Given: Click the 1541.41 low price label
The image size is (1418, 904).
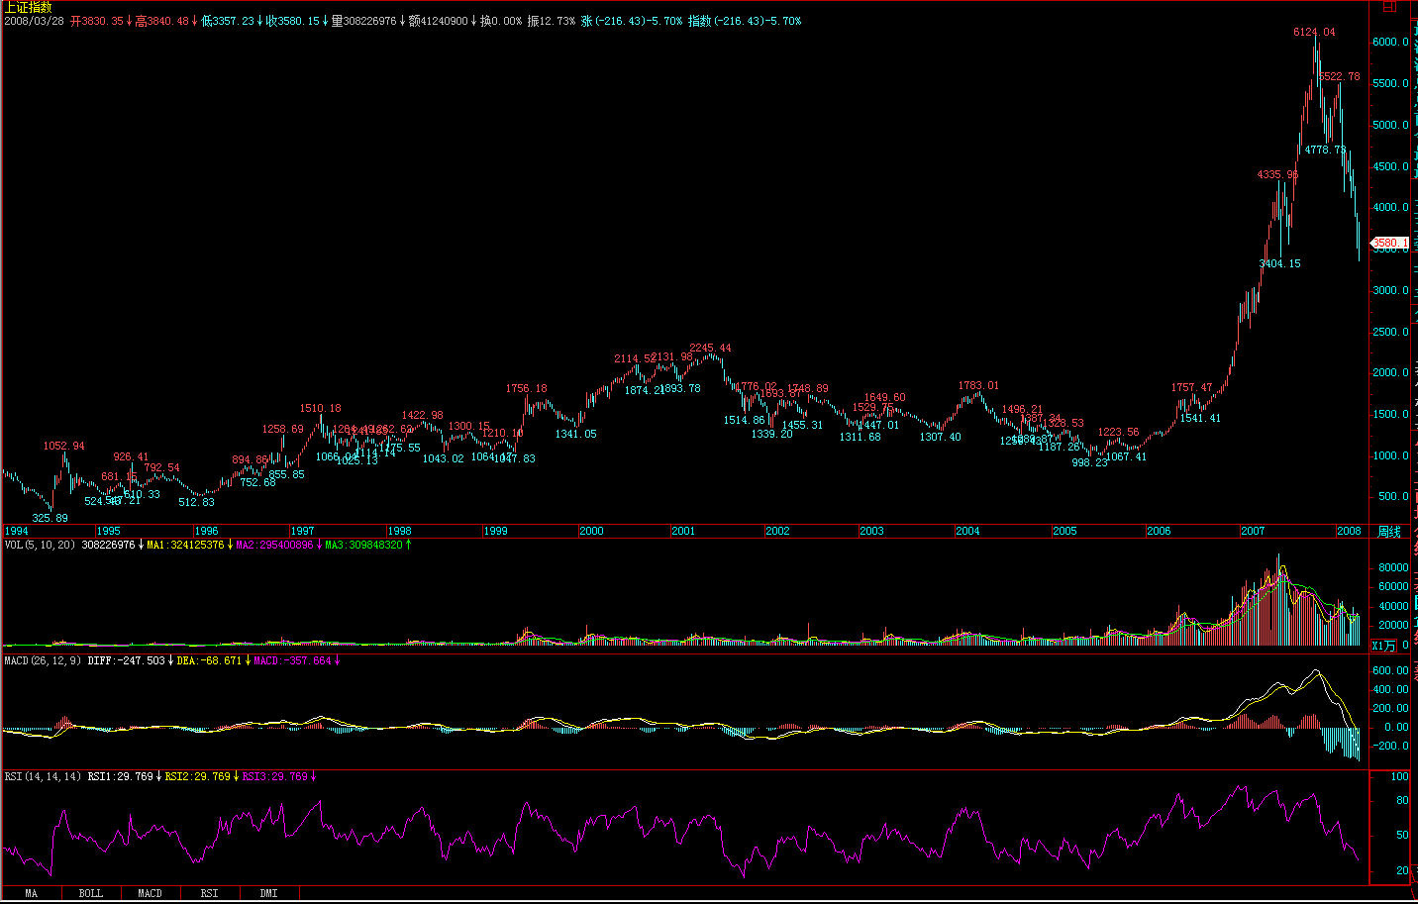Looking at the screenshot, I should click(x=1200, y=419).
